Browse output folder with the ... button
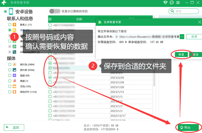202x133 pixels. pyautogui.click(x=182, y=37)
